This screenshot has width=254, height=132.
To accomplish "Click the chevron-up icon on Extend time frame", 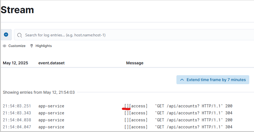I will coord(182,80).
